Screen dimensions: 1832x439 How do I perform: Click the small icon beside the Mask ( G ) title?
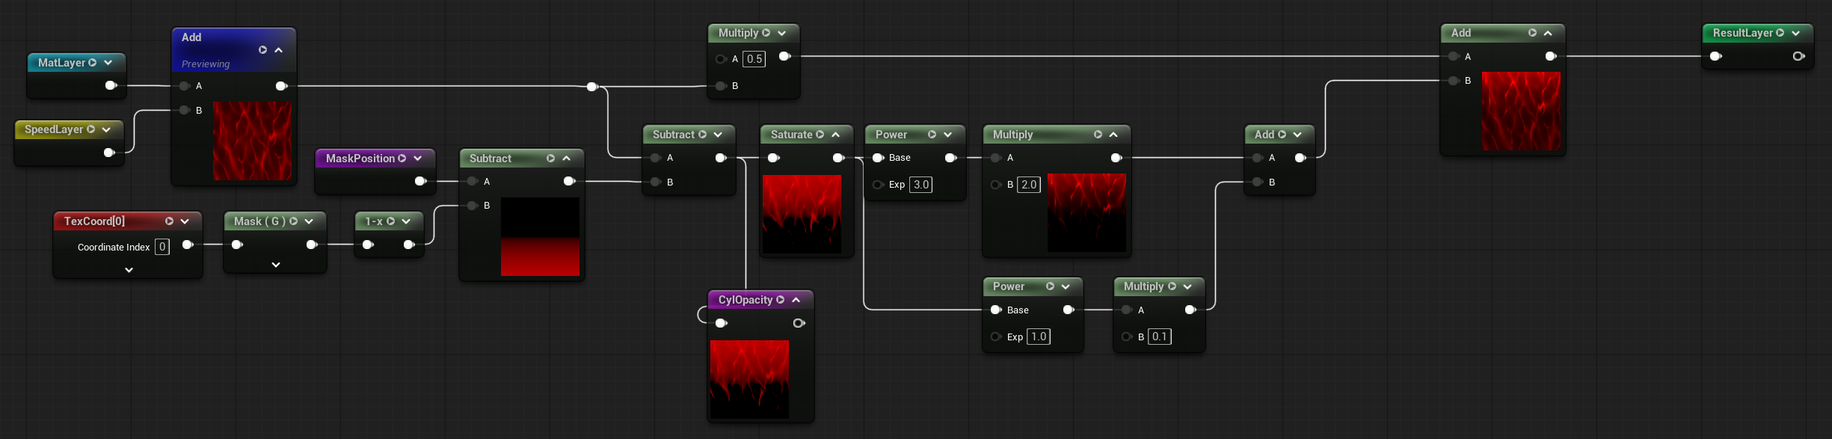coord(294,221)
